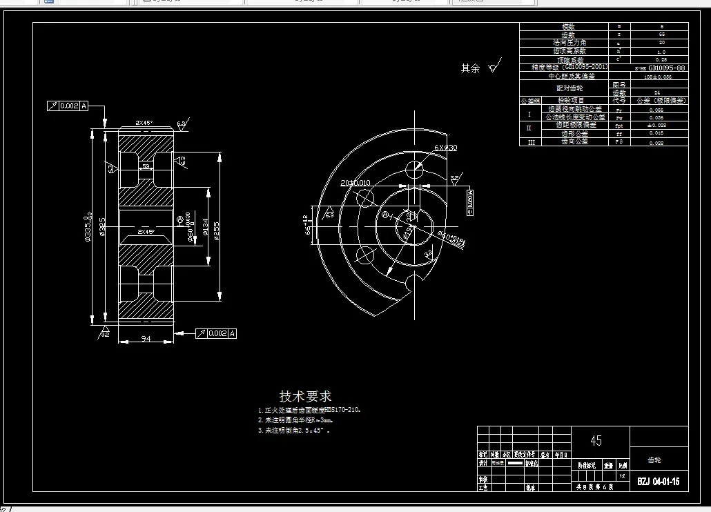The width and height of the screenshot is (711, 512).
Task: Select the 20±0.010 keyway dimension
Action: (355, 183)
